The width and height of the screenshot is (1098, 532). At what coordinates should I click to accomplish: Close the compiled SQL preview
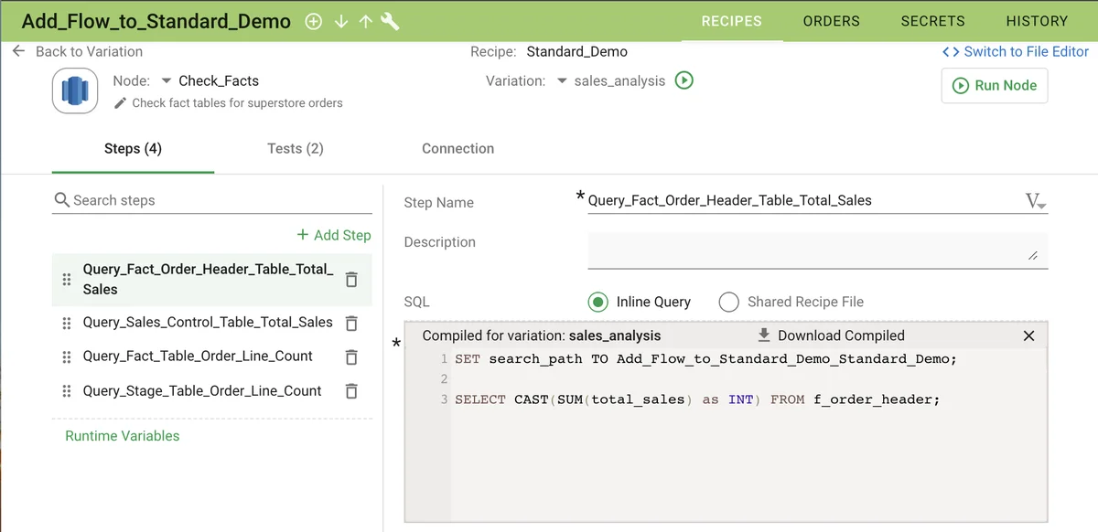tap(1028, 335)
